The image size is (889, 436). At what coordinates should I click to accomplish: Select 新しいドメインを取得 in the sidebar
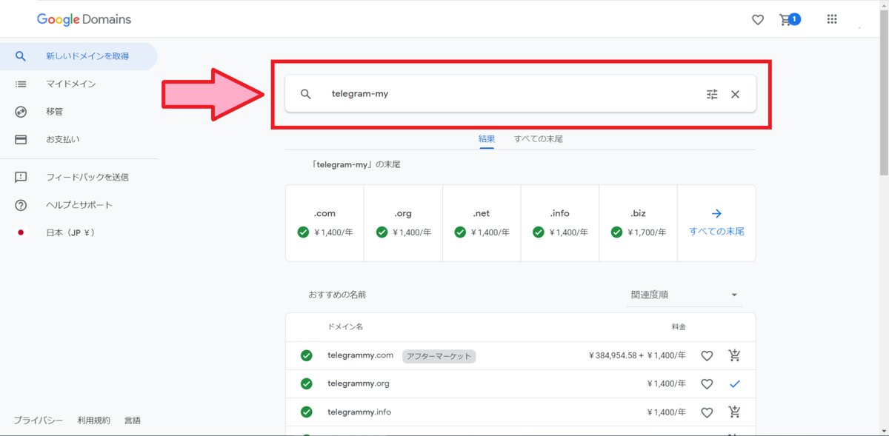pos(79,56)
